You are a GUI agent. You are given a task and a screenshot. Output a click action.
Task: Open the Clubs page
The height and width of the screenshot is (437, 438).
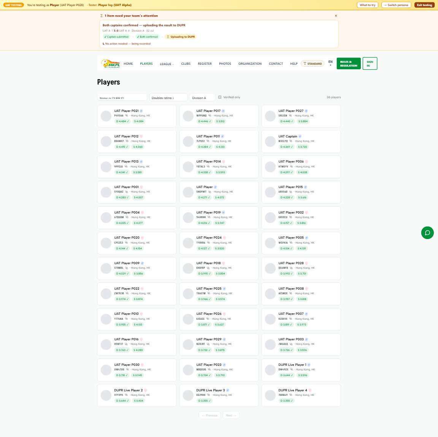(186, 64)
